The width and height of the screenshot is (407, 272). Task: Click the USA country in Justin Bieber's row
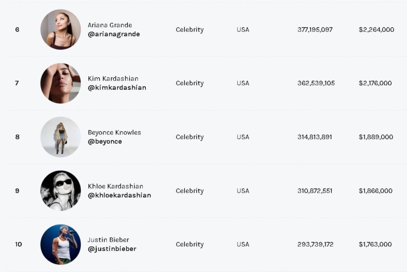point(243,244)
